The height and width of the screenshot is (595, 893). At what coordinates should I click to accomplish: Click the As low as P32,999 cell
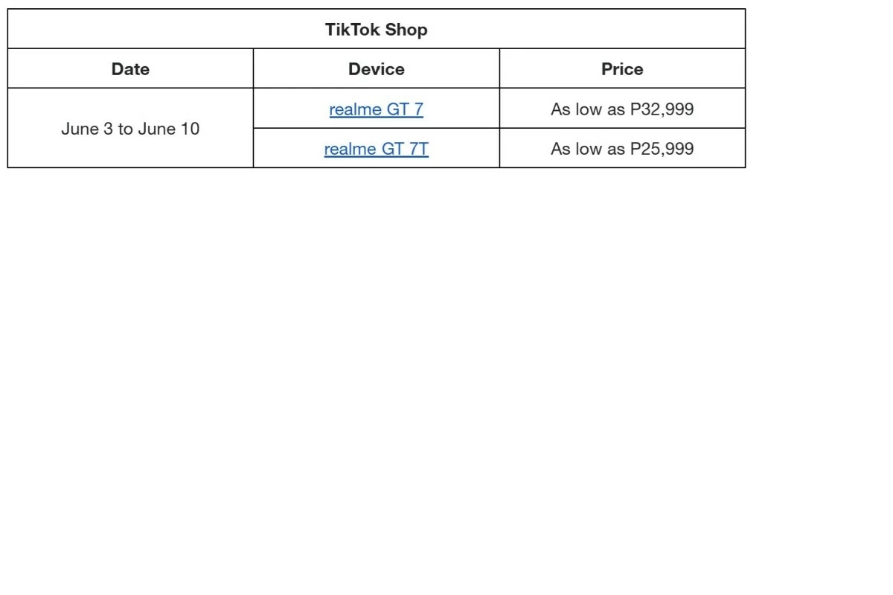click(x=622, y=109)
